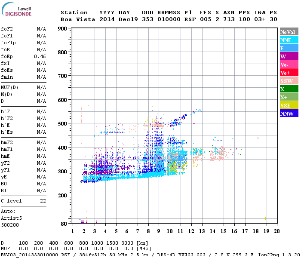301x258 pixels.
Task: Click the 500200 version number
Action: (10, 225)
